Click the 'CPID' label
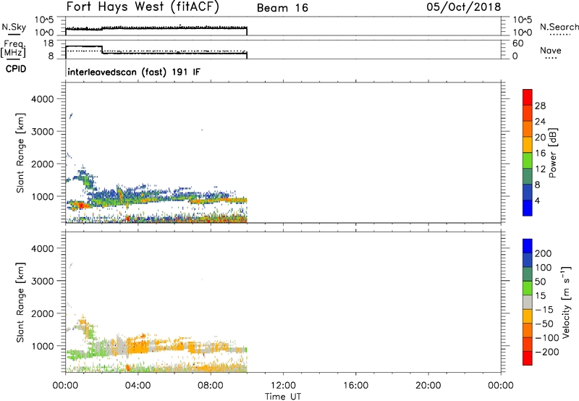This screenshot has height=401, width=579. pos(16,69)
